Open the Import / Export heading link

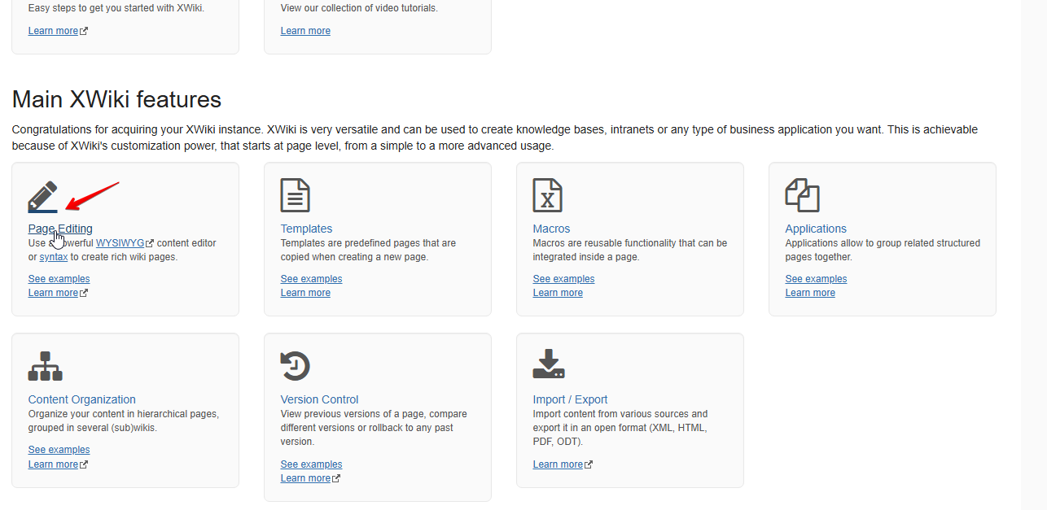click(x=570, y=399)
